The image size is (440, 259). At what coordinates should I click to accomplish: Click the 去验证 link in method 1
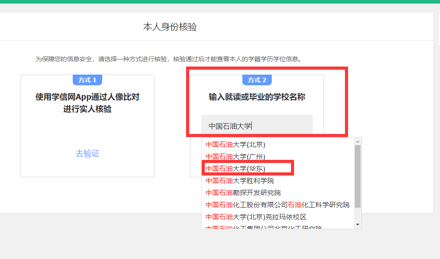[x=87, y=154]
